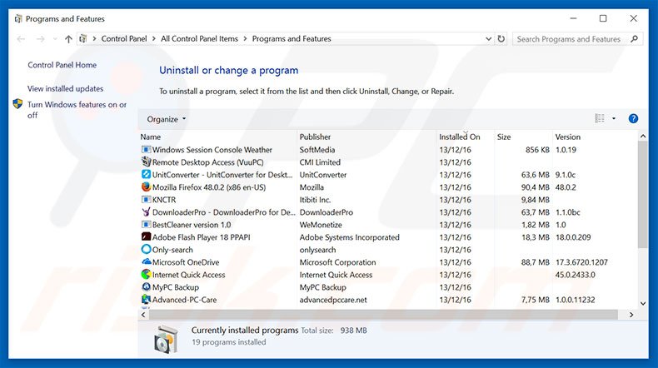
Task: Select BestCleaner version 1.0 name
Action: [192, 225]
